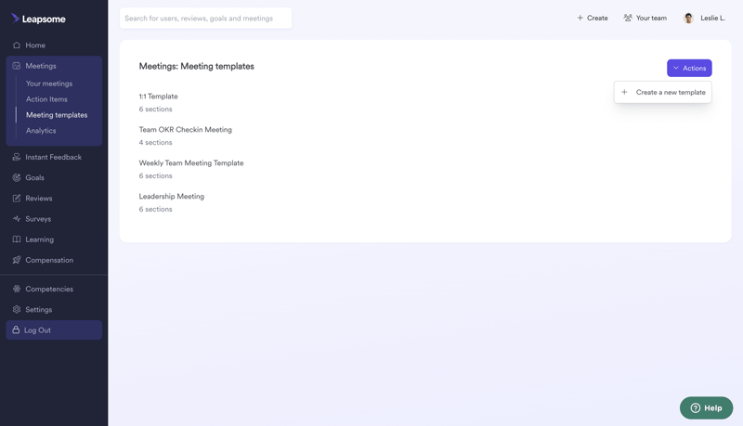Open Competencies section

click(x=49, y=289)
